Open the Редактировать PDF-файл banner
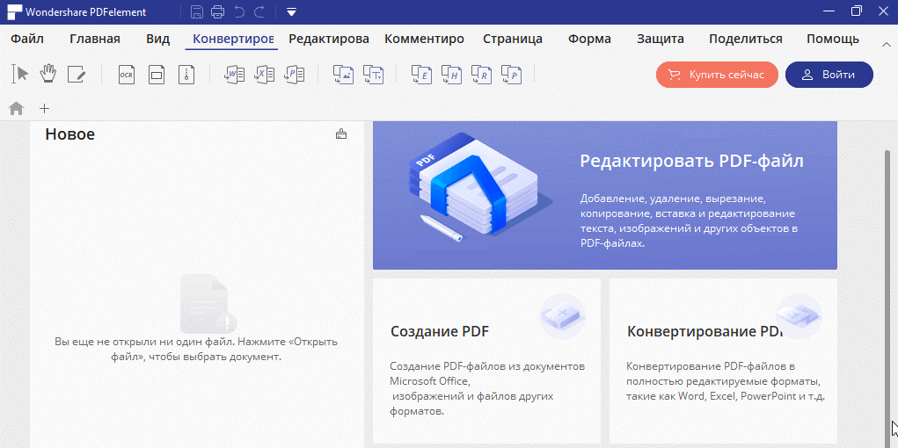This screenshot has height=448, width=898. [x=605, y=195]
